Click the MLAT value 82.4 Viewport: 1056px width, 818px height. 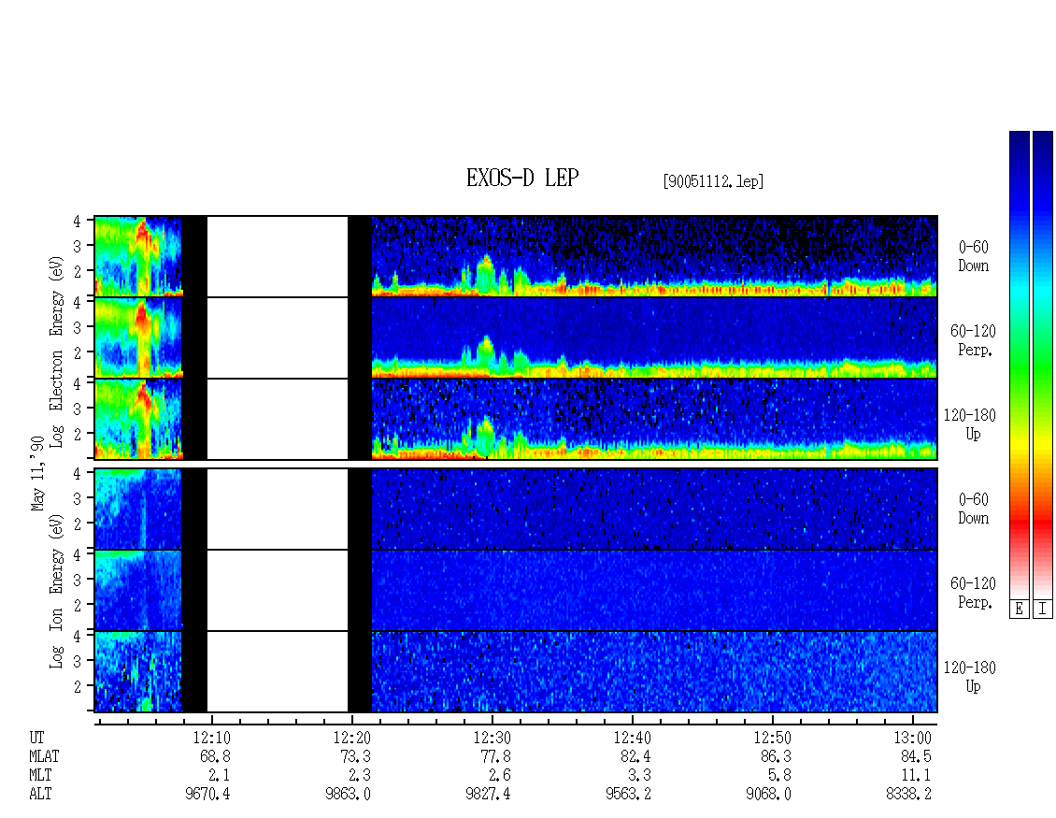635,756
